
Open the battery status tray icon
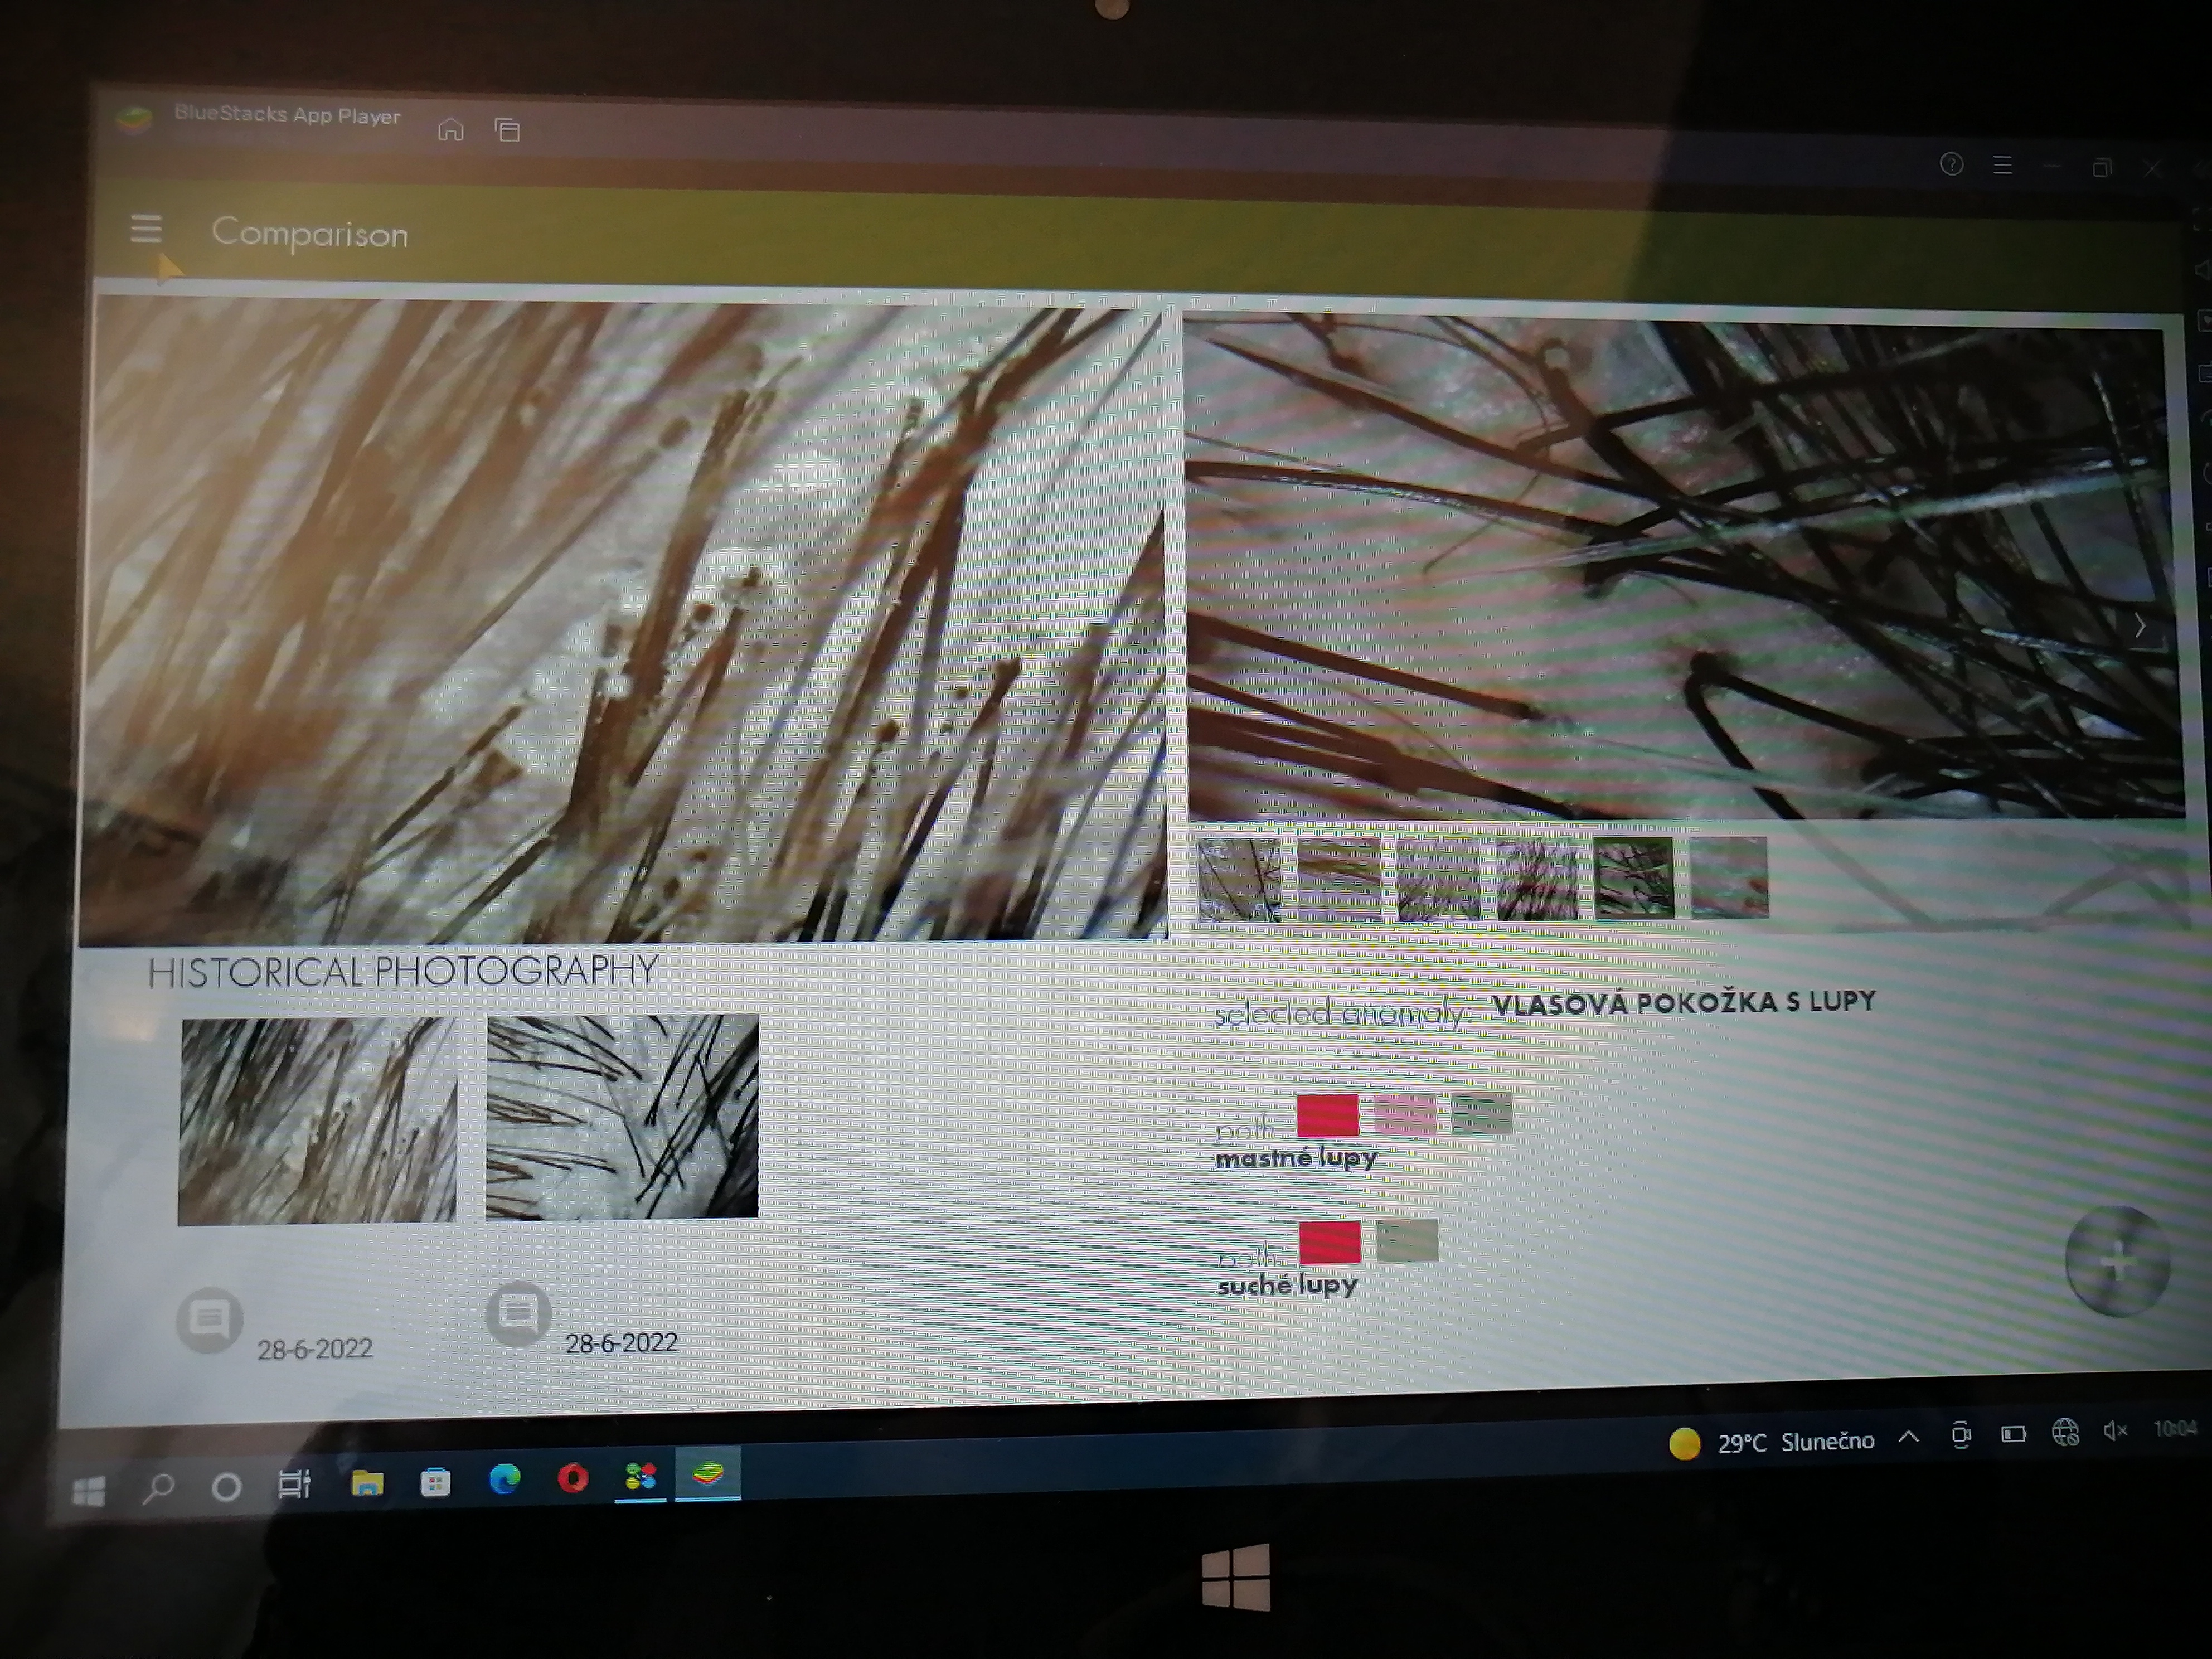click(x=2013, y=1435)
